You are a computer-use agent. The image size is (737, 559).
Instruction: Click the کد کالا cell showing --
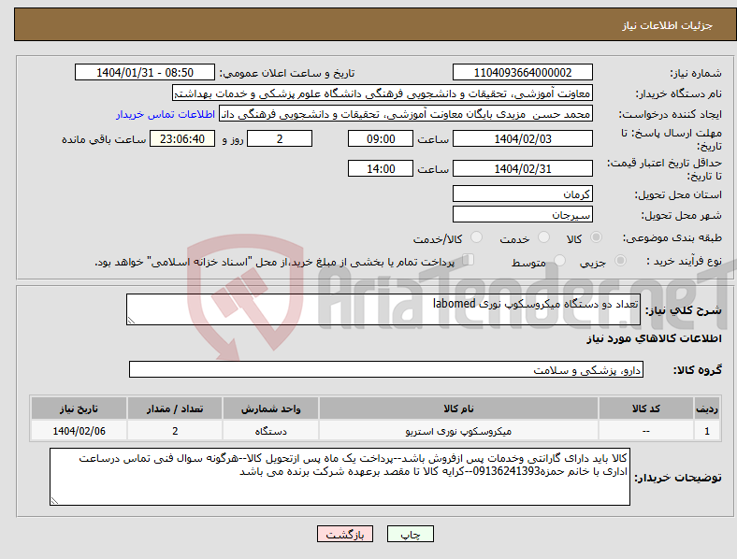(646, 431)
